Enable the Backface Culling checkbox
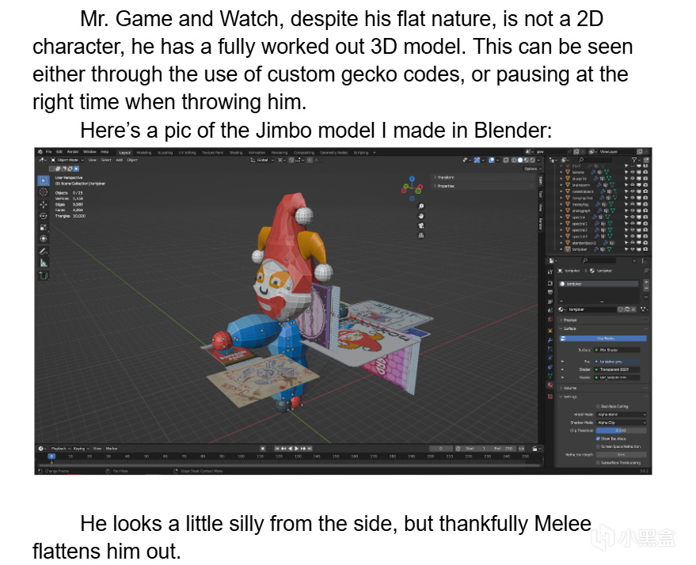This screenshot has height=565, width=696. [598, 406]
